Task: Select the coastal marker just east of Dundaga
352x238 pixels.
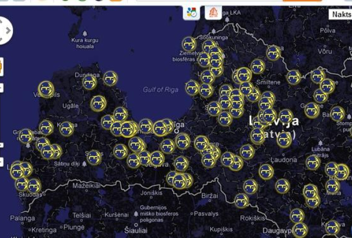Action: [110, 78]
